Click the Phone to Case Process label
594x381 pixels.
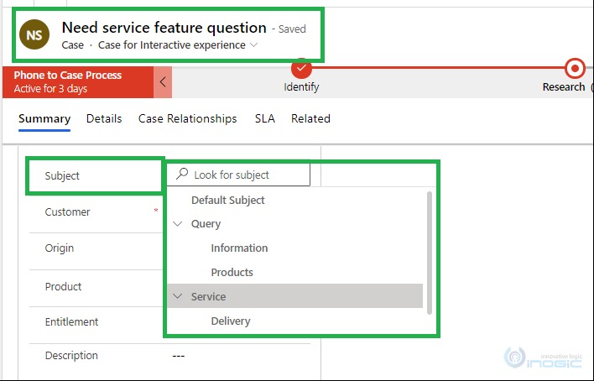click(x=68, y=75)
